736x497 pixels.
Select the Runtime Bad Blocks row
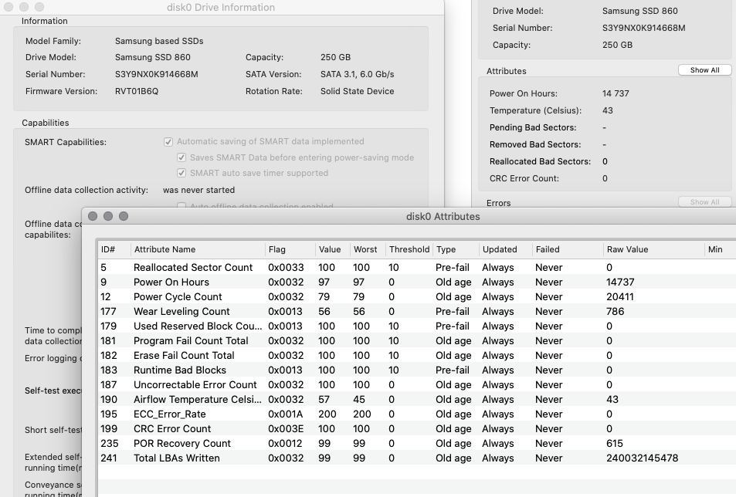click(417, 370)
